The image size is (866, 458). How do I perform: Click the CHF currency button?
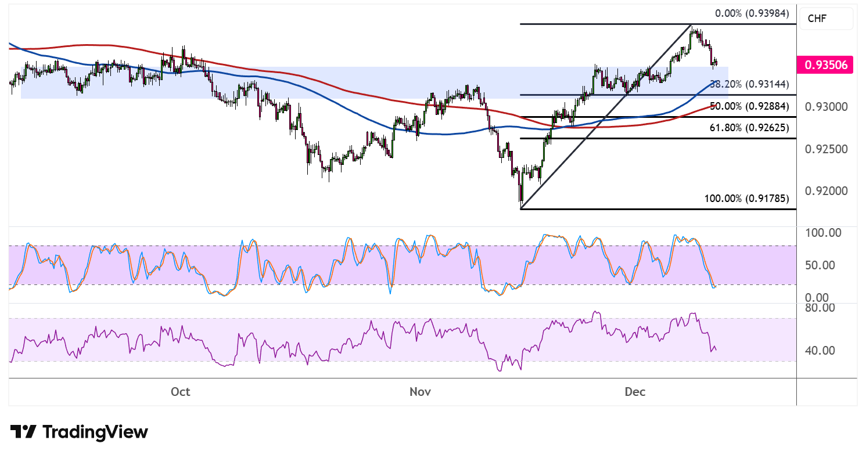tap(826, 19)
